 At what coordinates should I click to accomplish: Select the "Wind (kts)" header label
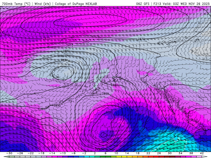42,4
